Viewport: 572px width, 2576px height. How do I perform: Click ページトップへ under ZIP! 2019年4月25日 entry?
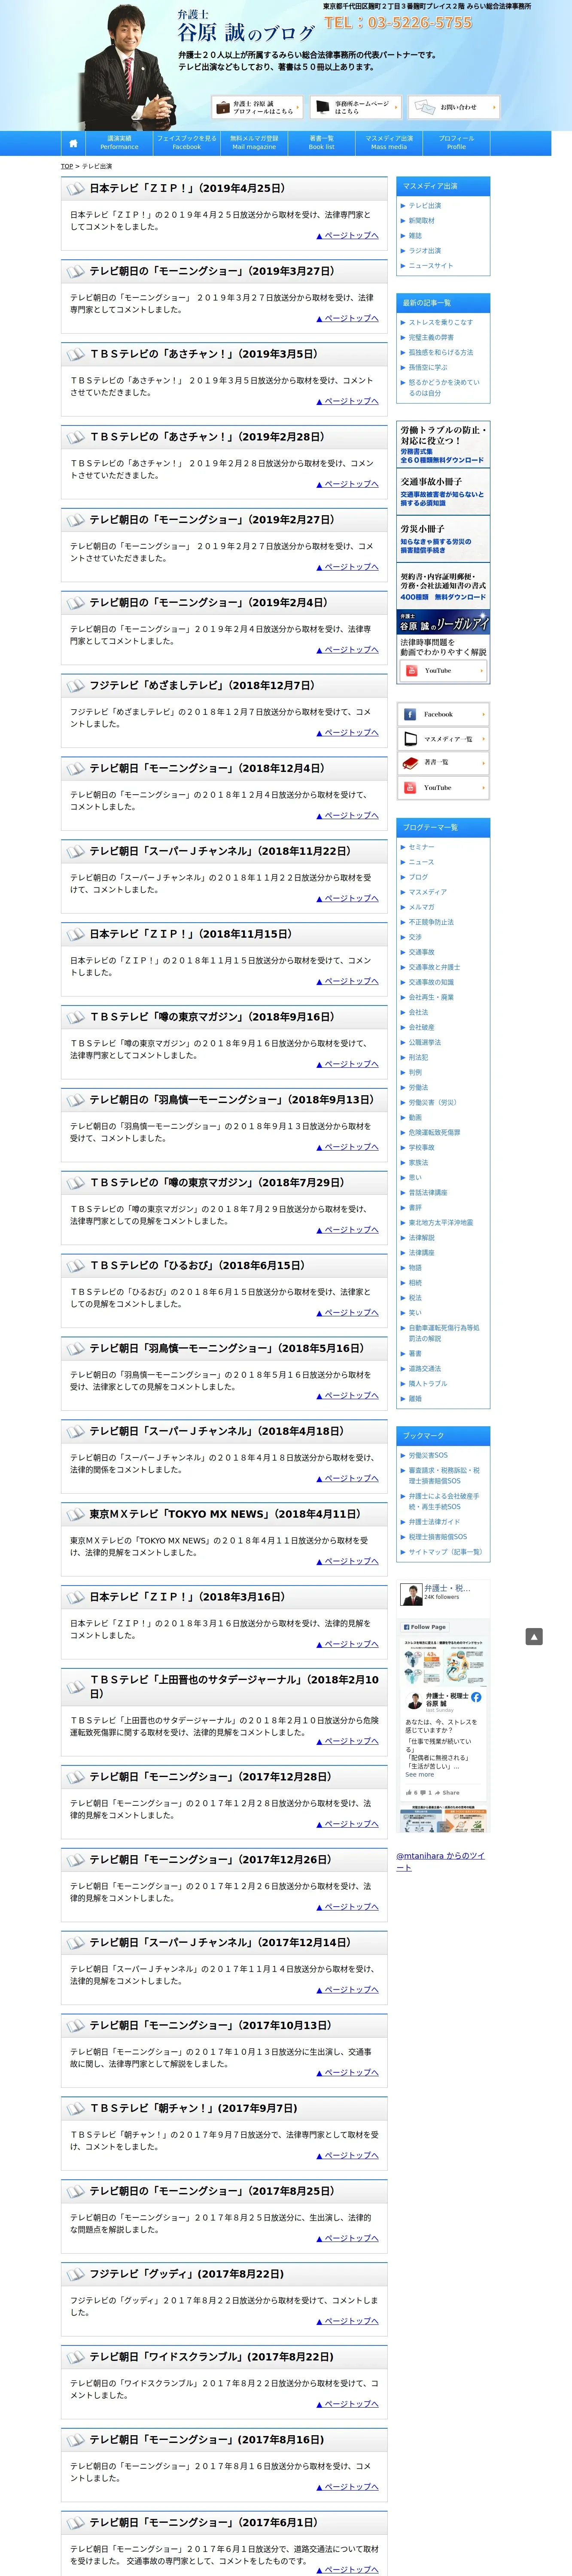(x=347, y=236)
